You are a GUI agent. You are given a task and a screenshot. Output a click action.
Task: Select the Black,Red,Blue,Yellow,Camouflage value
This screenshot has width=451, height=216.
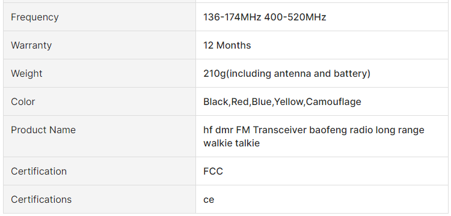click(282, 102)
